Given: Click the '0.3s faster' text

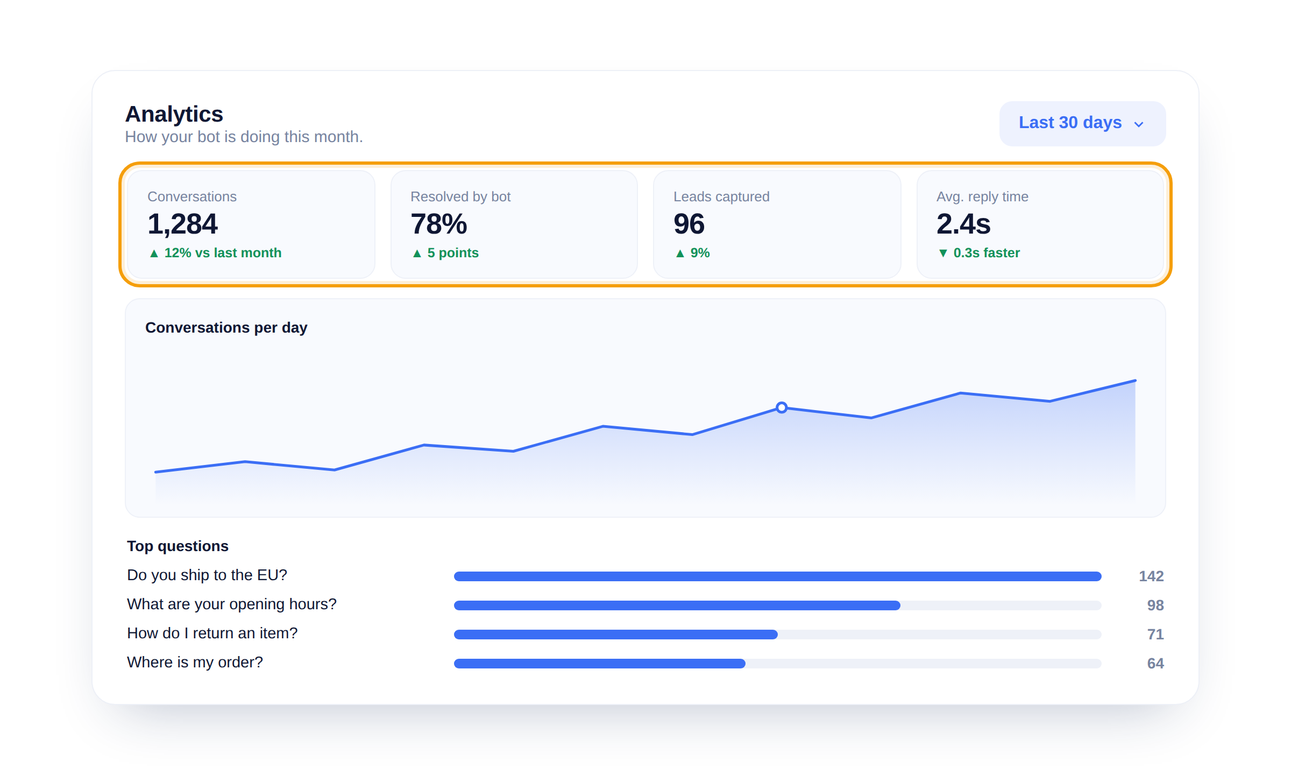Looking at the screenshot, I should [x=987, y=252].
